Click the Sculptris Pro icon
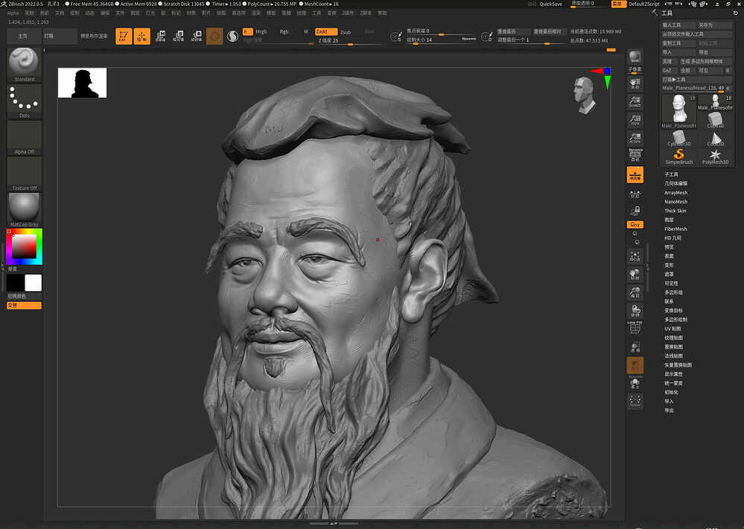Viewport: 744px width, 529px height. [232, 36]
